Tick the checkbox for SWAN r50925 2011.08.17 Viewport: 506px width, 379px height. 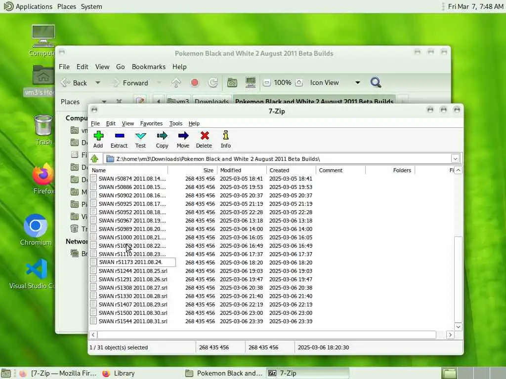(x=93, y=203)
